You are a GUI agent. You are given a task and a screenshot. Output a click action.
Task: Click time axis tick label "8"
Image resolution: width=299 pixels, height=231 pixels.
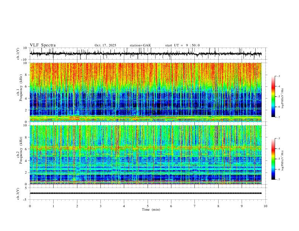coord(218,206)
